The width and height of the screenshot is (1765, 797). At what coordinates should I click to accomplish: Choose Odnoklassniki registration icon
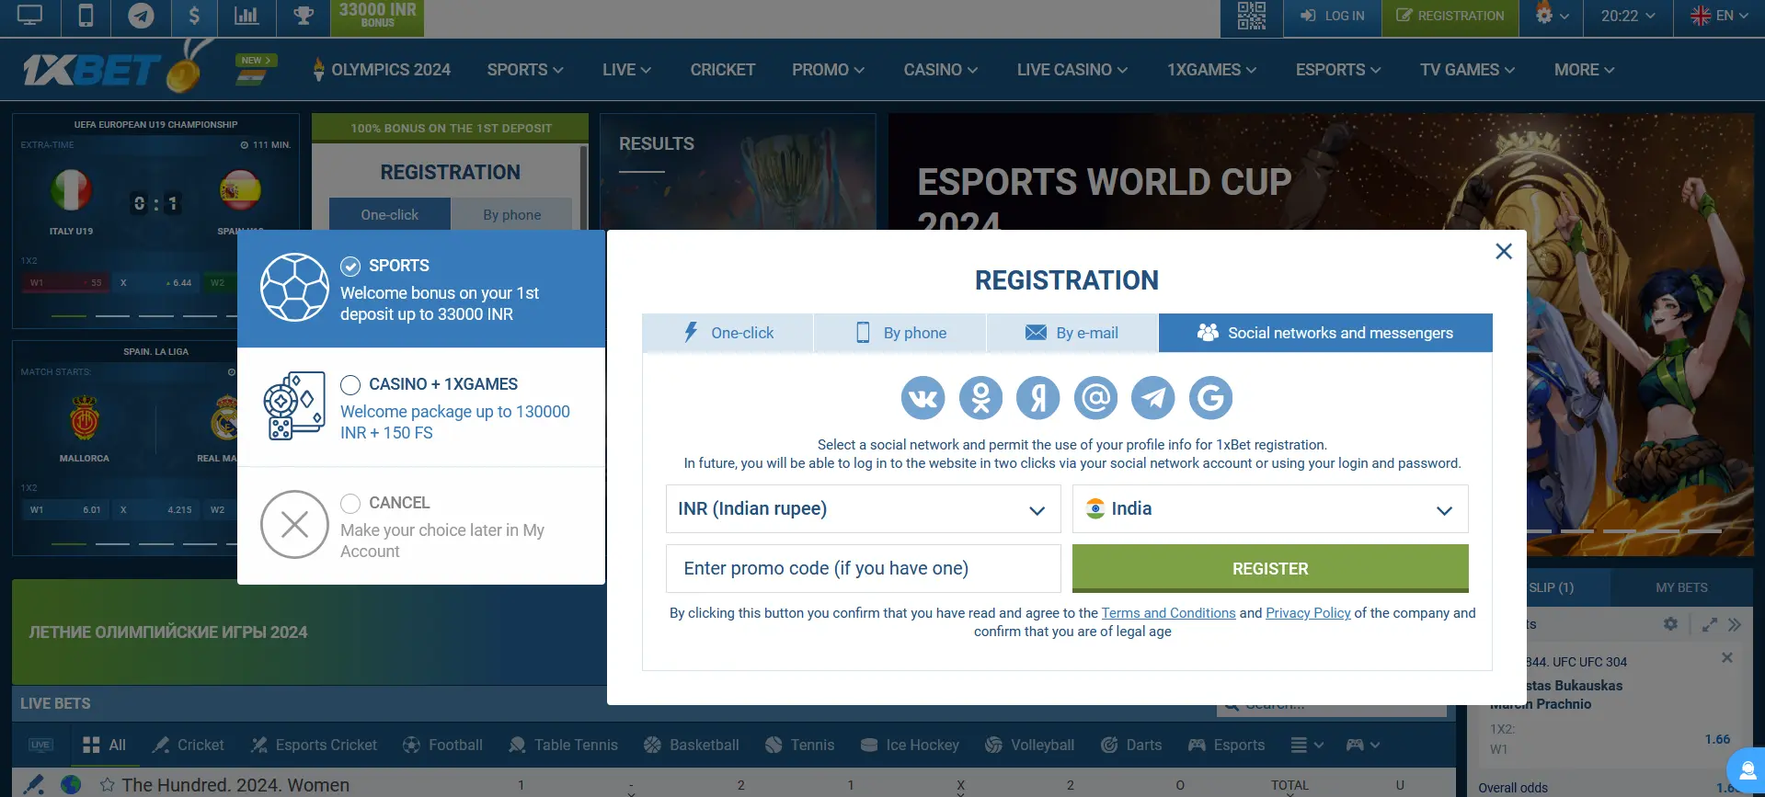(980, 398)
